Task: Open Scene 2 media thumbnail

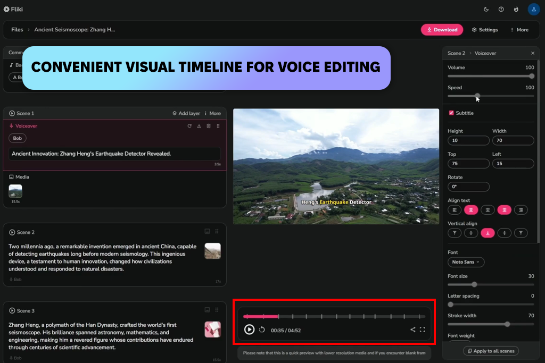Action: pyautogui.click(x=213, y=251)
